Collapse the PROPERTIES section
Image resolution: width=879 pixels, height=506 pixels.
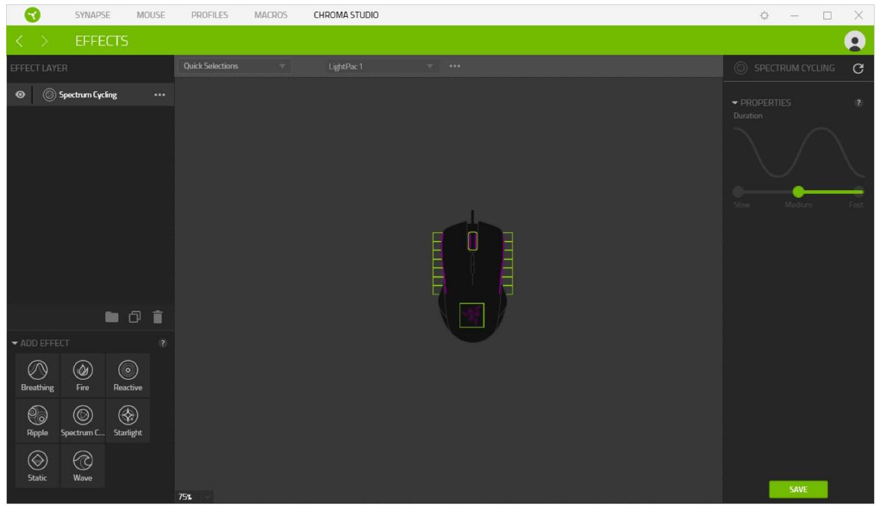(734, 103)
